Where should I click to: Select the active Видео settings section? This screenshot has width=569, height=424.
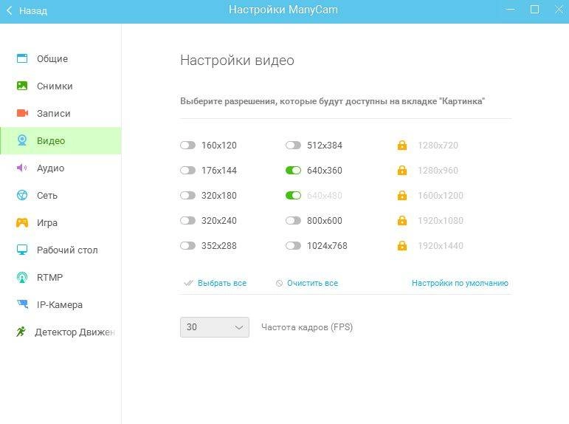(61, 140)
